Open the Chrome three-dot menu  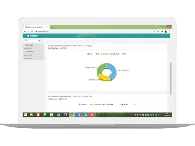pos(169,32)
